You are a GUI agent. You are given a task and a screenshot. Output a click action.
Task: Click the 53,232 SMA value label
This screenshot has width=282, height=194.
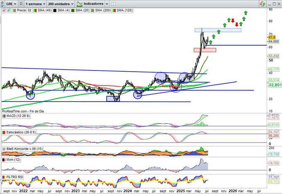(274, 56)
